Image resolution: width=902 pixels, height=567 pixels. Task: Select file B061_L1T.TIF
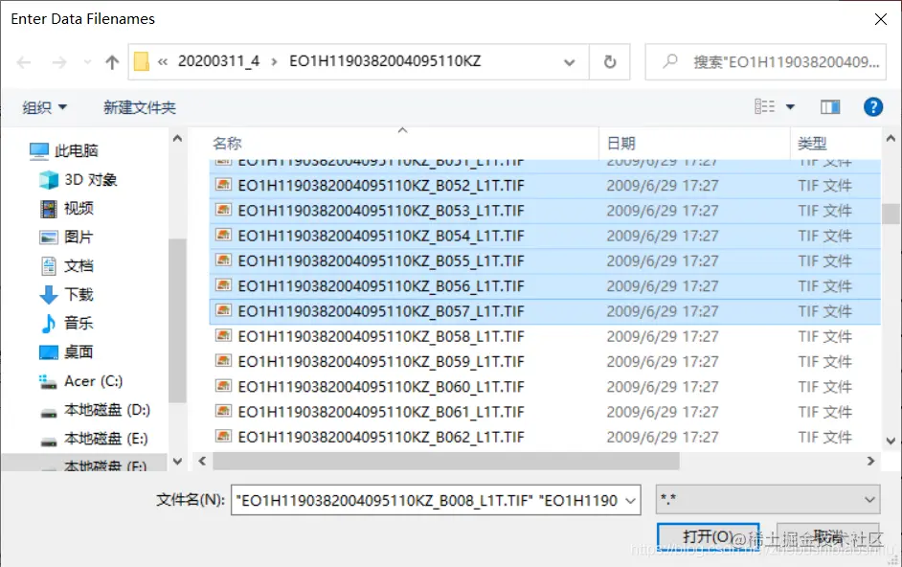point(545,412)
